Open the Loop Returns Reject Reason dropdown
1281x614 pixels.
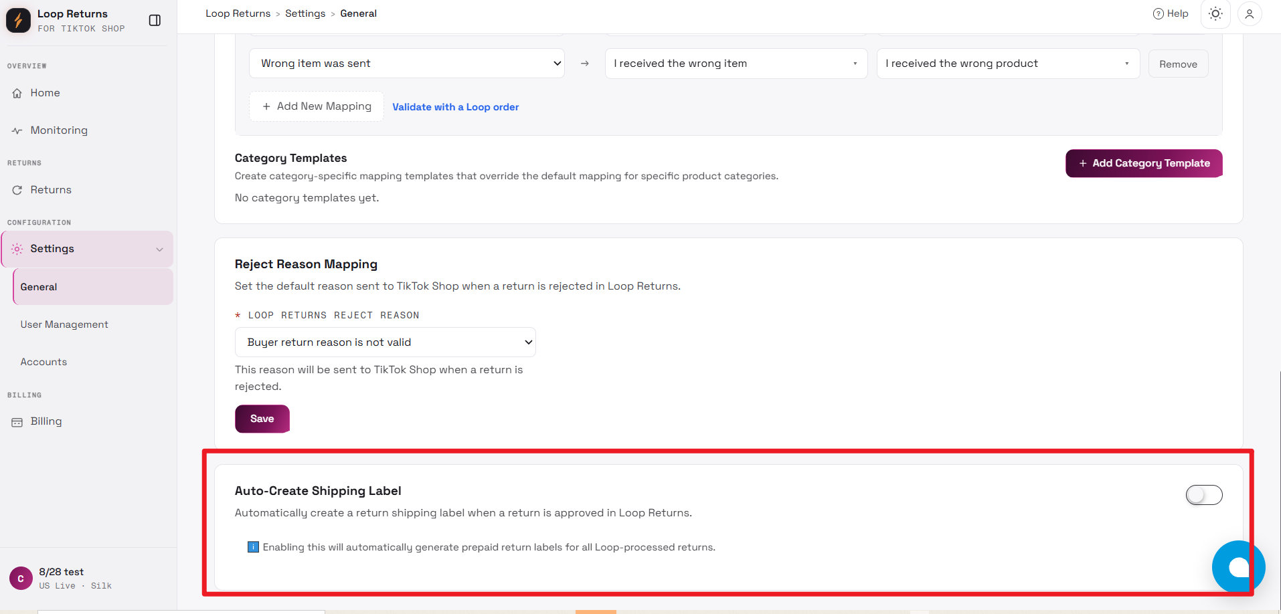pyautogui.click(x=385, y=342)
